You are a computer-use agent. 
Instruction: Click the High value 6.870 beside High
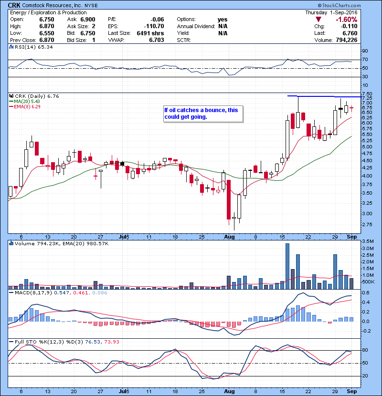pos(46,26)
